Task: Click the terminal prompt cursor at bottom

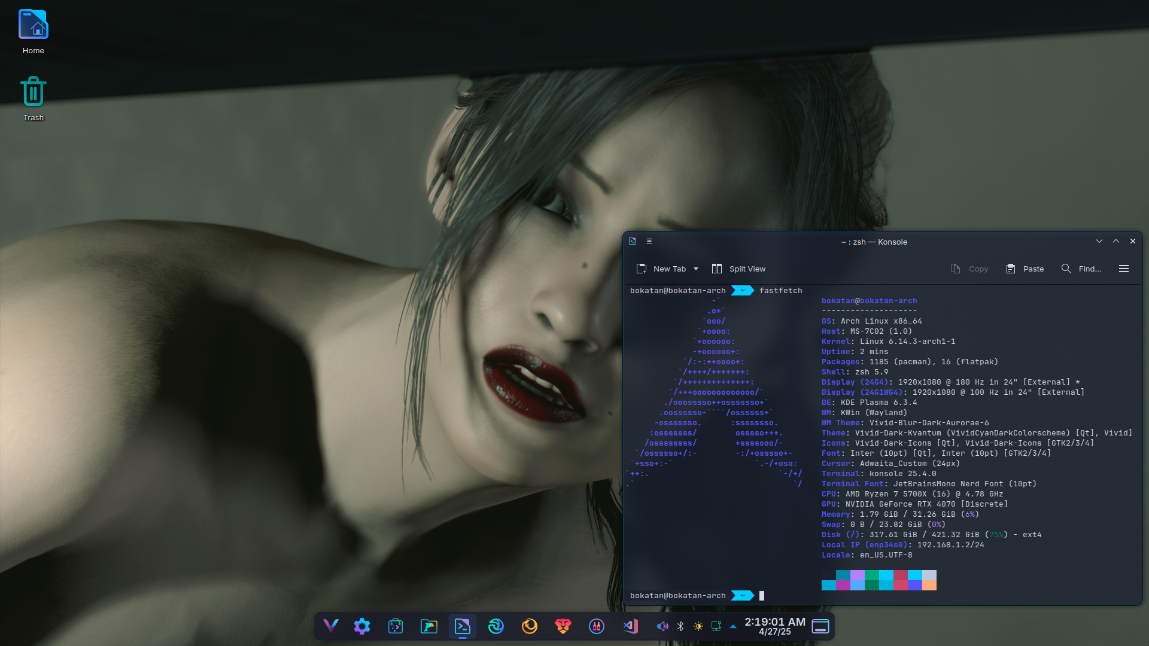Action: pos(762,596)
